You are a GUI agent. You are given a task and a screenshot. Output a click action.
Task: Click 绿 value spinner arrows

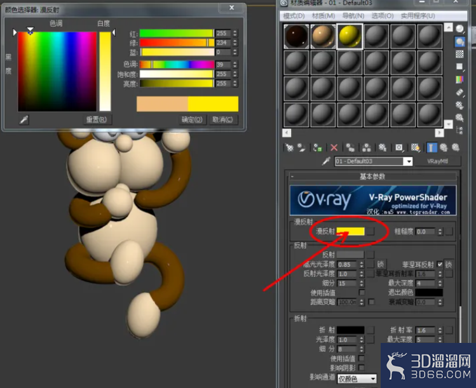tap(235, 43)
